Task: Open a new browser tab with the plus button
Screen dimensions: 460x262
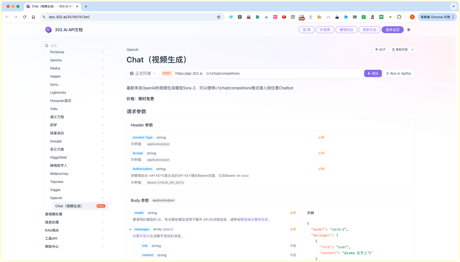Action: (87, 6)
